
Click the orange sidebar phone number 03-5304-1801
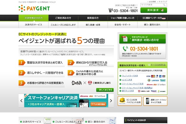[144, 49]
